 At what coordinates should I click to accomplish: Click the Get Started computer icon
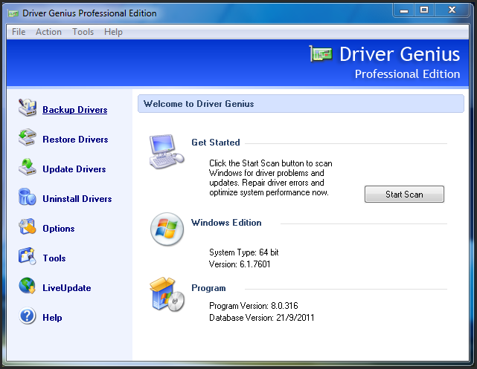167,151
